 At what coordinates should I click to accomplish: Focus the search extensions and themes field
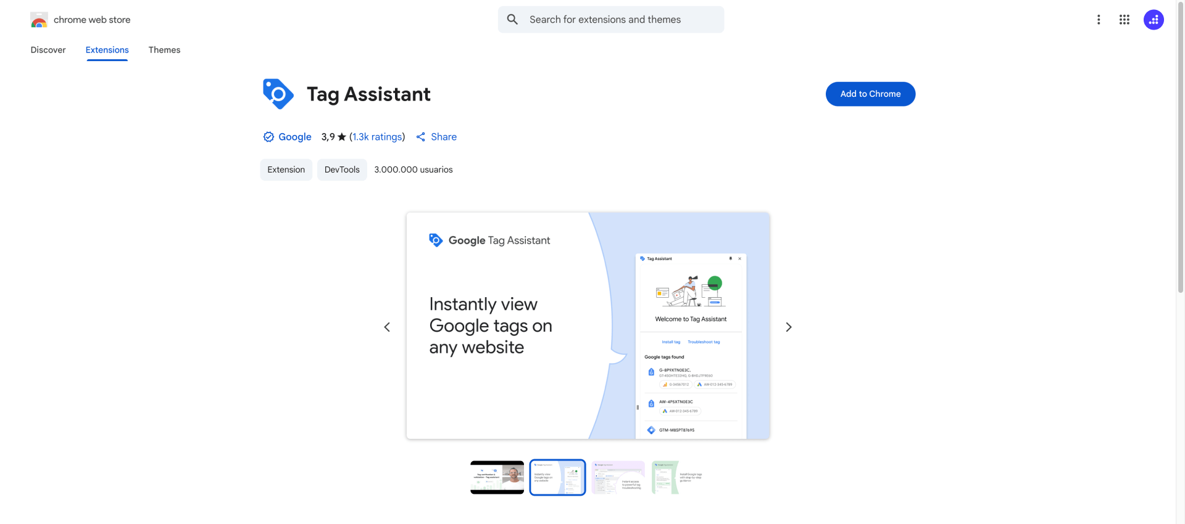click(611, 20)
